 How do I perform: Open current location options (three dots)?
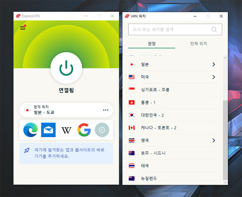point(106,110)
